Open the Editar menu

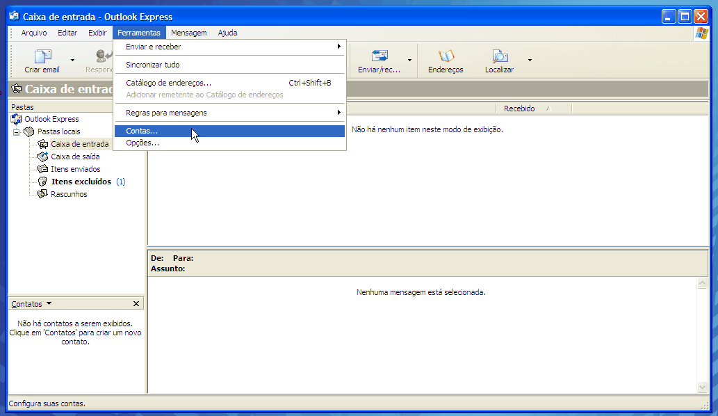[x=67, y=33]
